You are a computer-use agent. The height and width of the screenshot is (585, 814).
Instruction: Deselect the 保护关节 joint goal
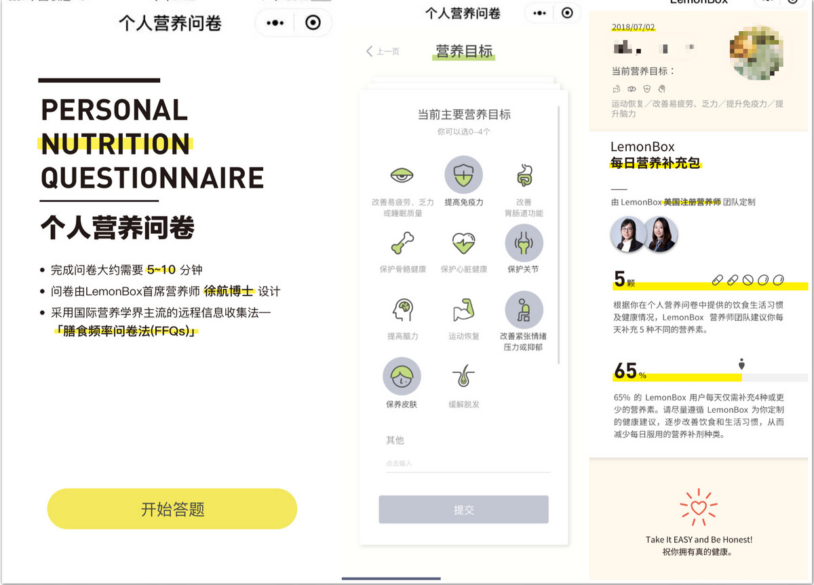(524, 243)
